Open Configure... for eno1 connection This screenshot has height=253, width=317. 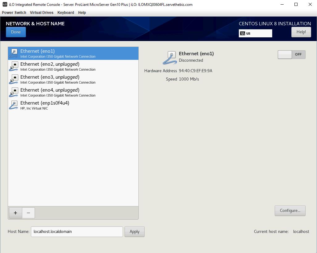pos(290,211)
